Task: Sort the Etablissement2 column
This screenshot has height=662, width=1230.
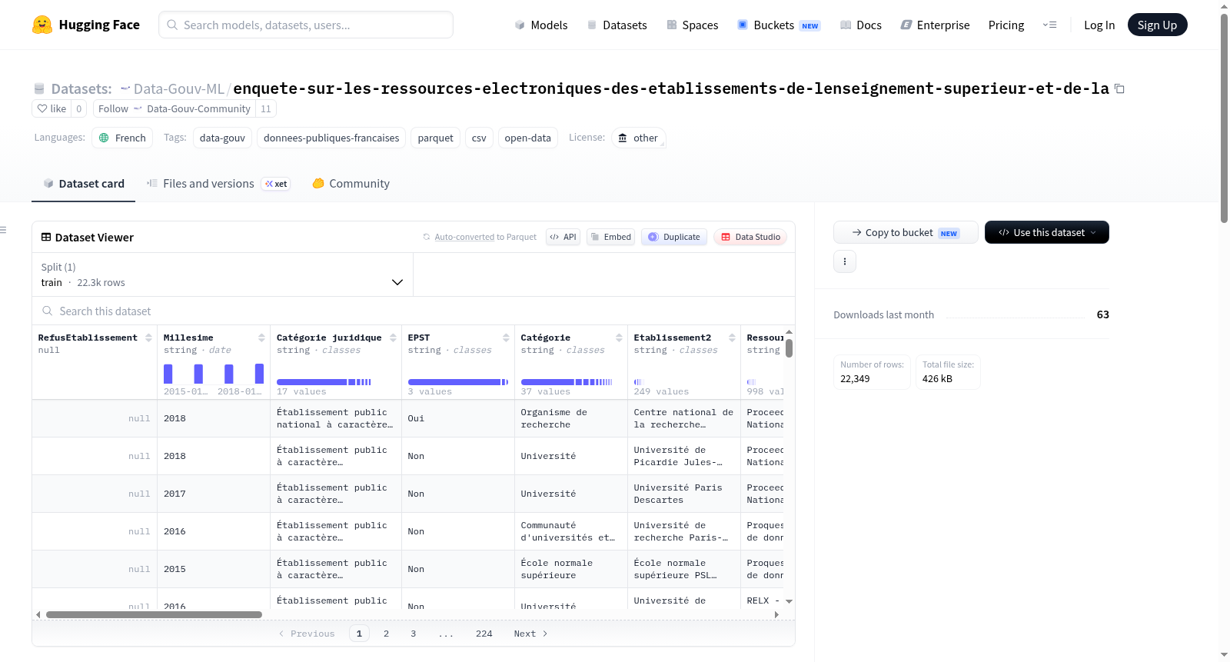Action: [732, 338]
